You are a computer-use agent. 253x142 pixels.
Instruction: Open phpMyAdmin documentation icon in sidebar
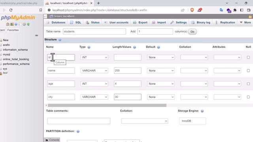16,24
